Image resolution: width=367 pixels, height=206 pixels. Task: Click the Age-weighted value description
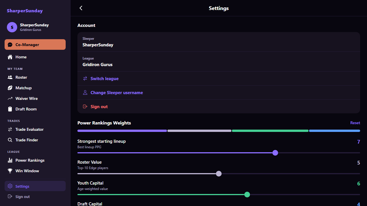point(93,189)
